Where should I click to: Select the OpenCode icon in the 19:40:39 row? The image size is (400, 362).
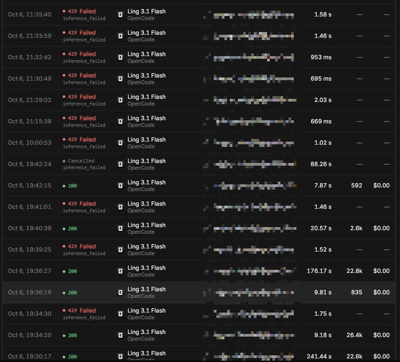point(120,228)
